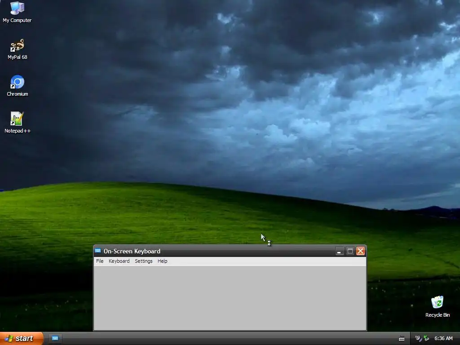Open the Settings menu
The width and height of the screenshot is (460, 345).
coord(143,261)
